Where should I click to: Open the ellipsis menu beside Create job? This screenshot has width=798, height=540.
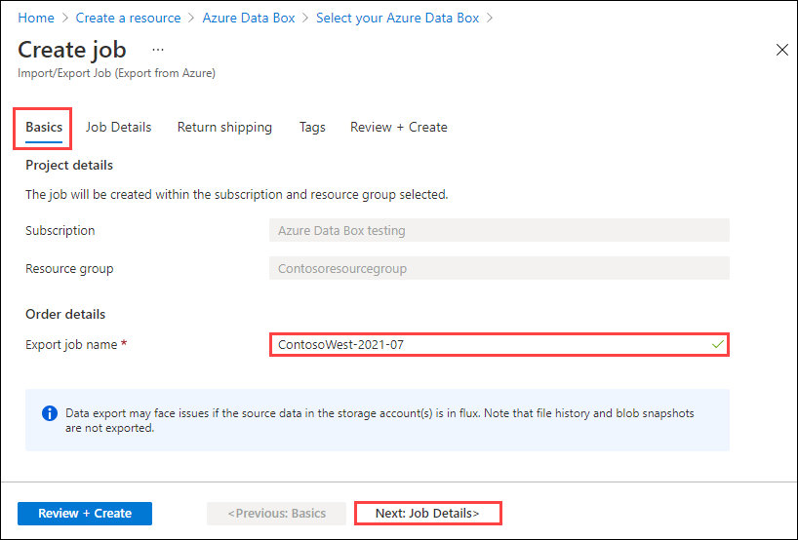(158, 50)
